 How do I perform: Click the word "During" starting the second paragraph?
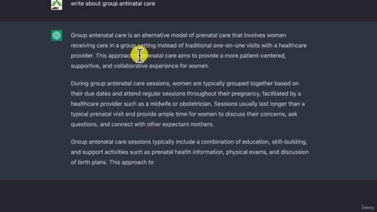(x=80, y=84)
